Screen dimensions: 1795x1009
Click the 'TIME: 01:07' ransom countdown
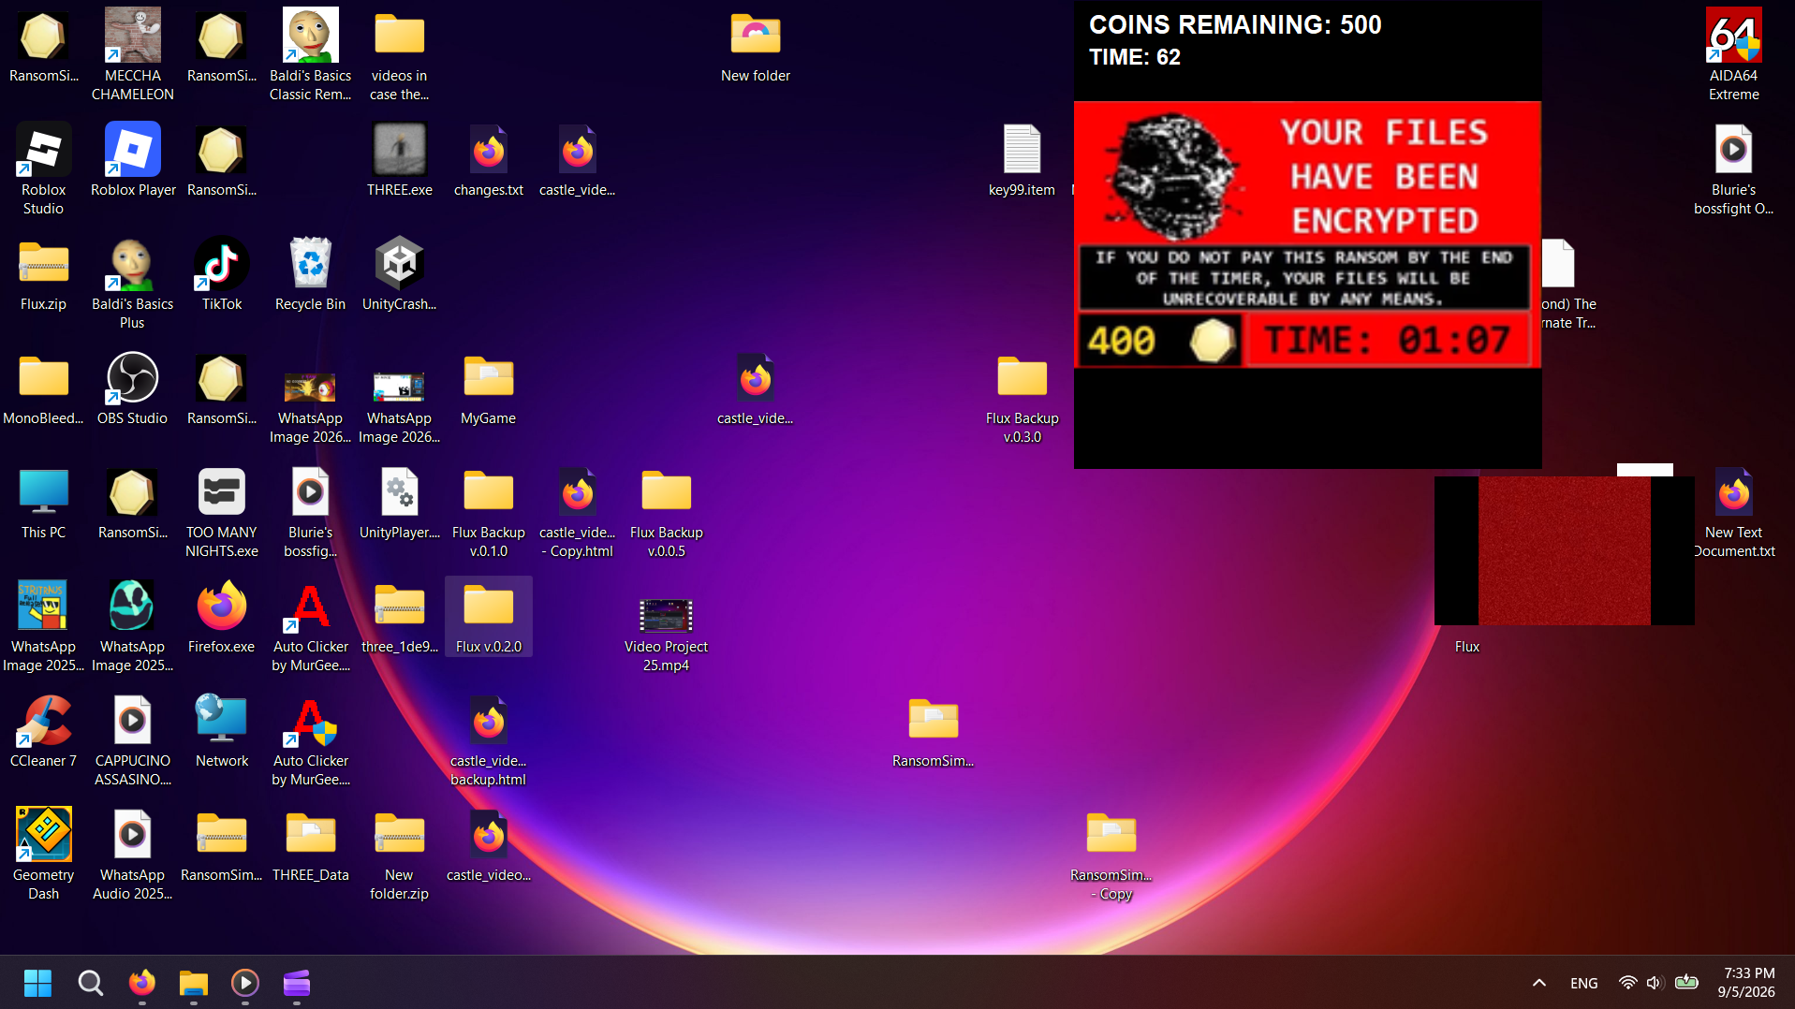click(x=1387, y=341)
